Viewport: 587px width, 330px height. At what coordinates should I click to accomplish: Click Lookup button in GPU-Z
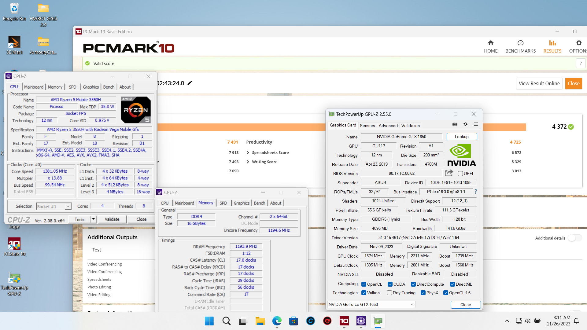pos(462,137)
